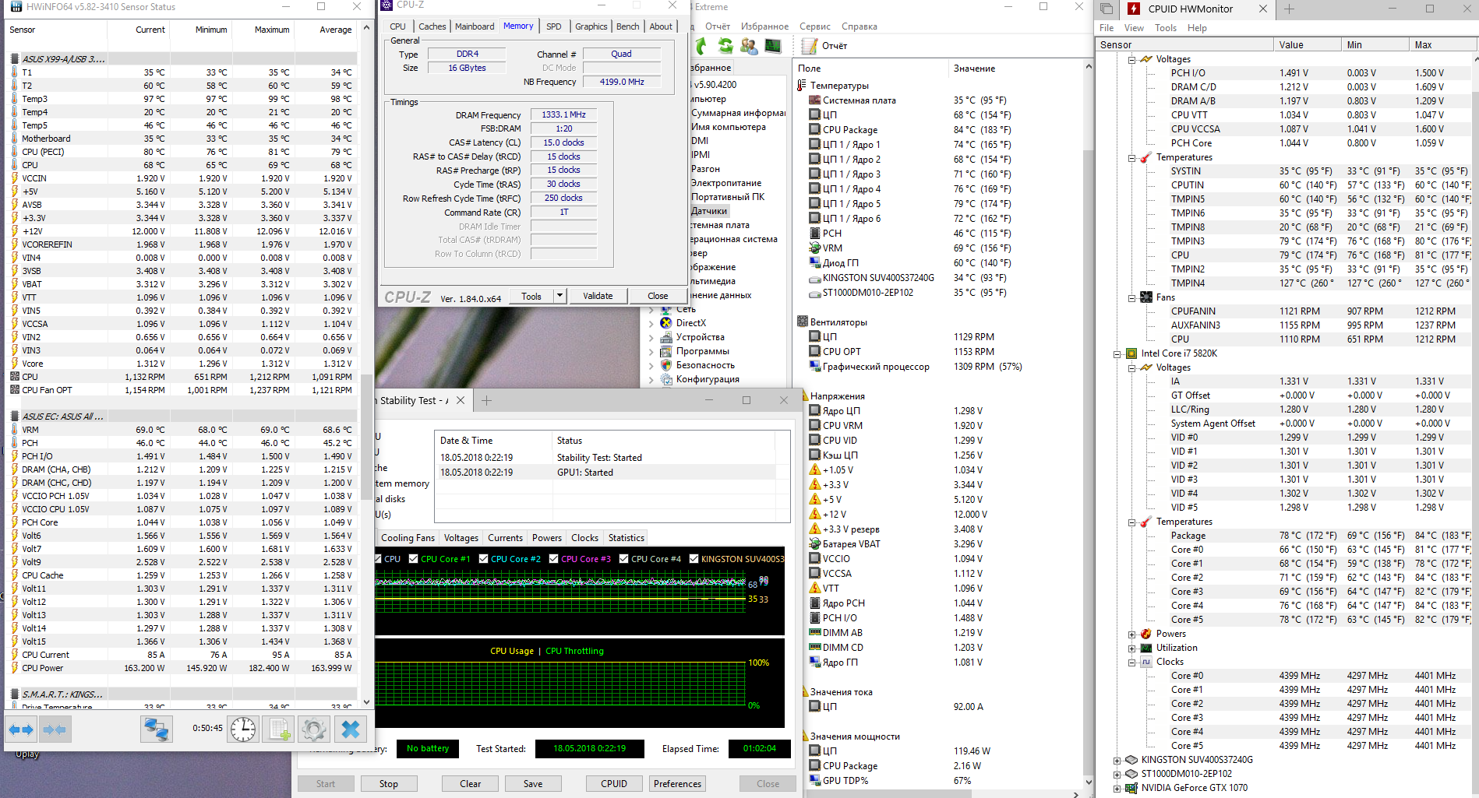The height and width of the screenshot is (798, 1479).
Task: Click the AIDA64 Отчёт notepad icon
Action: 810,46
